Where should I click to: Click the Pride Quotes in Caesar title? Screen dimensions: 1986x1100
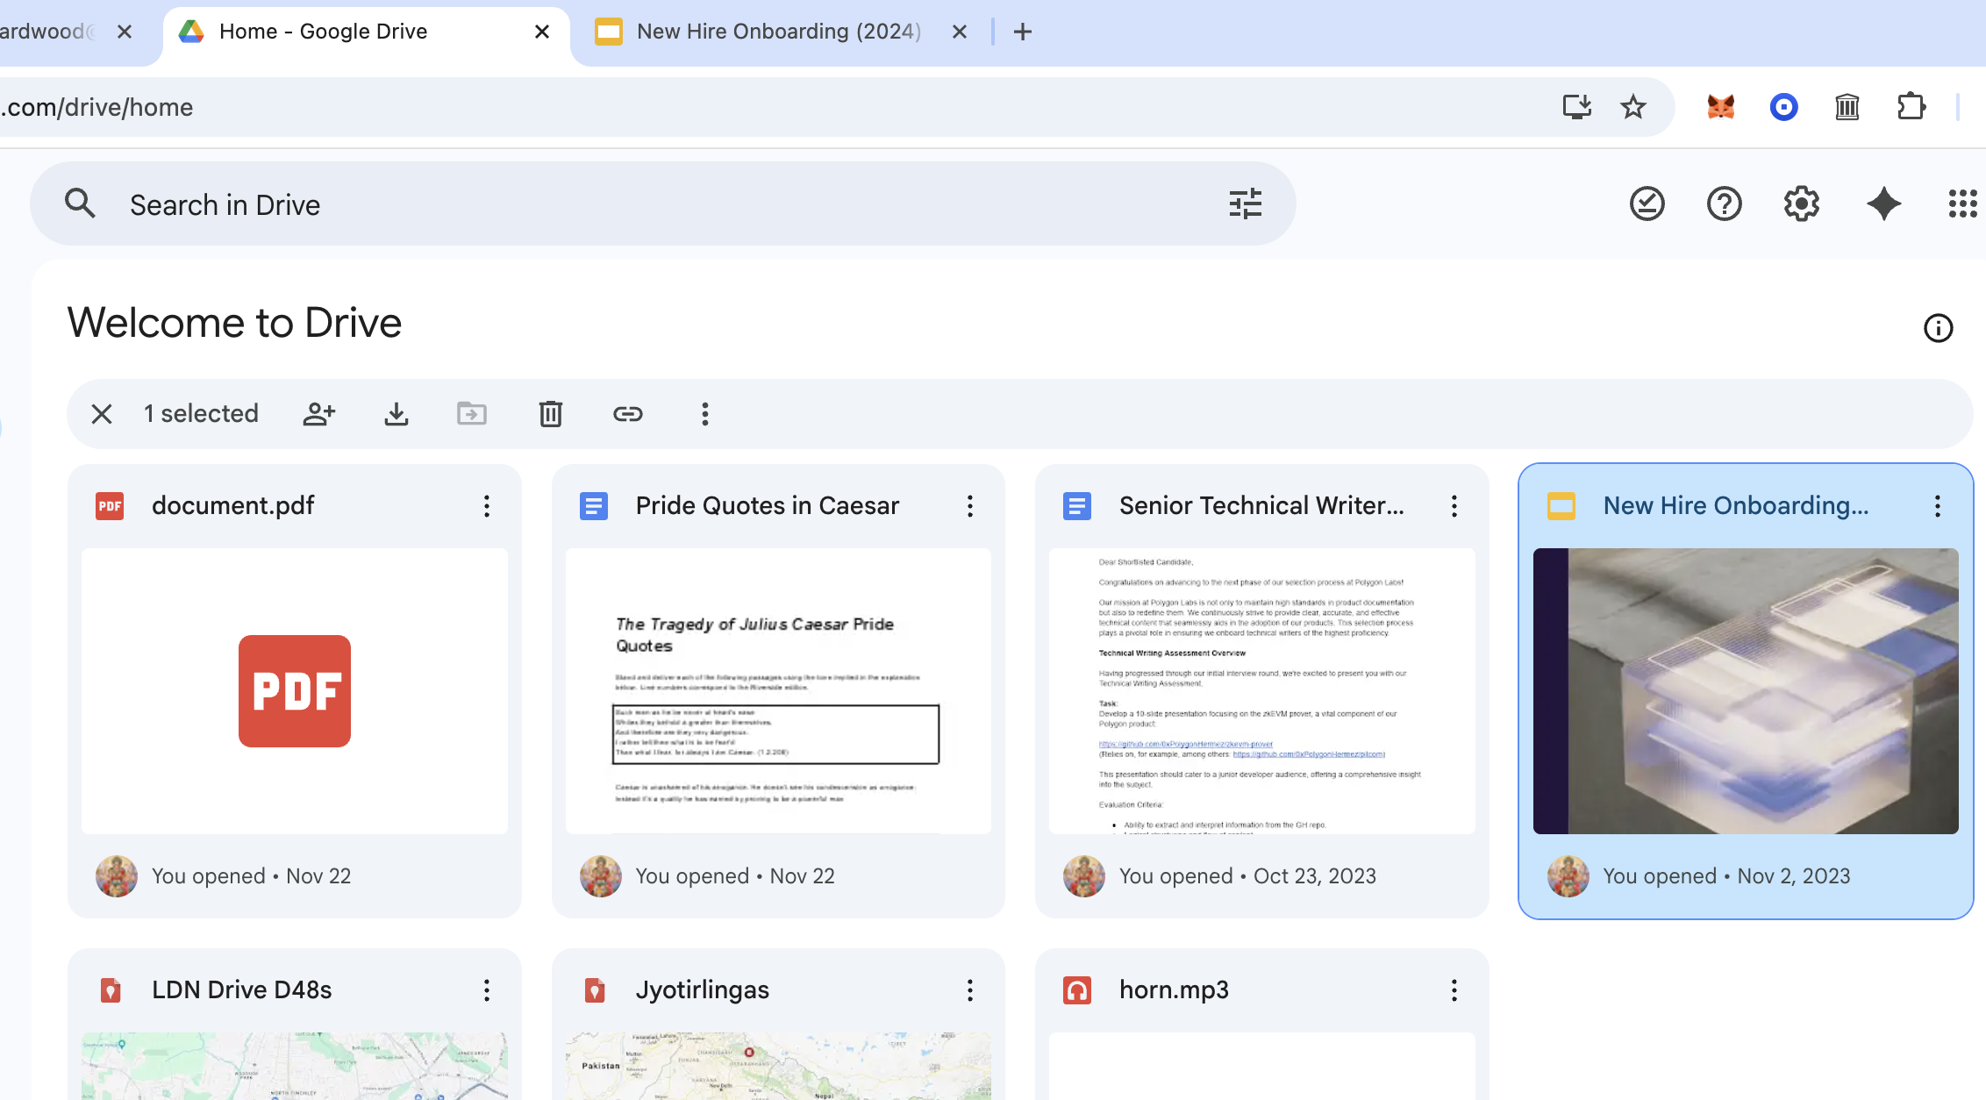coord(768,505)
